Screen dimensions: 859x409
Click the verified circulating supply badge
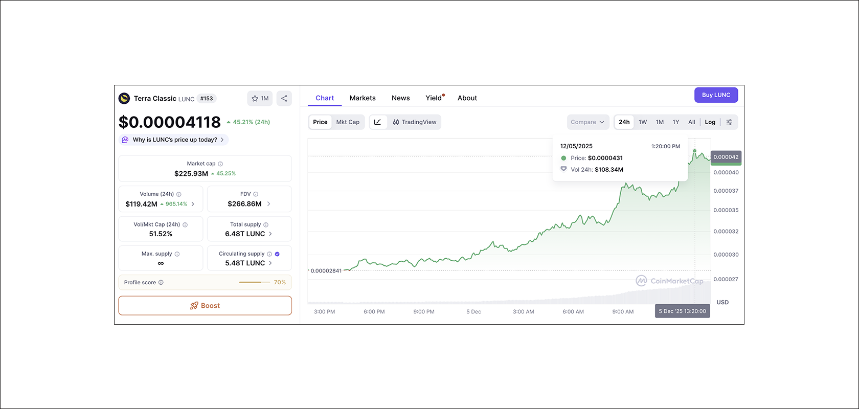click(277, 254)
